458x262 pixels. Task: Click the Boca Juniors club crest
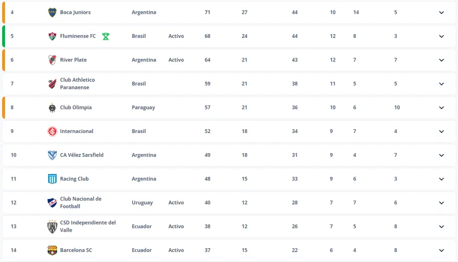coord(52,12)
